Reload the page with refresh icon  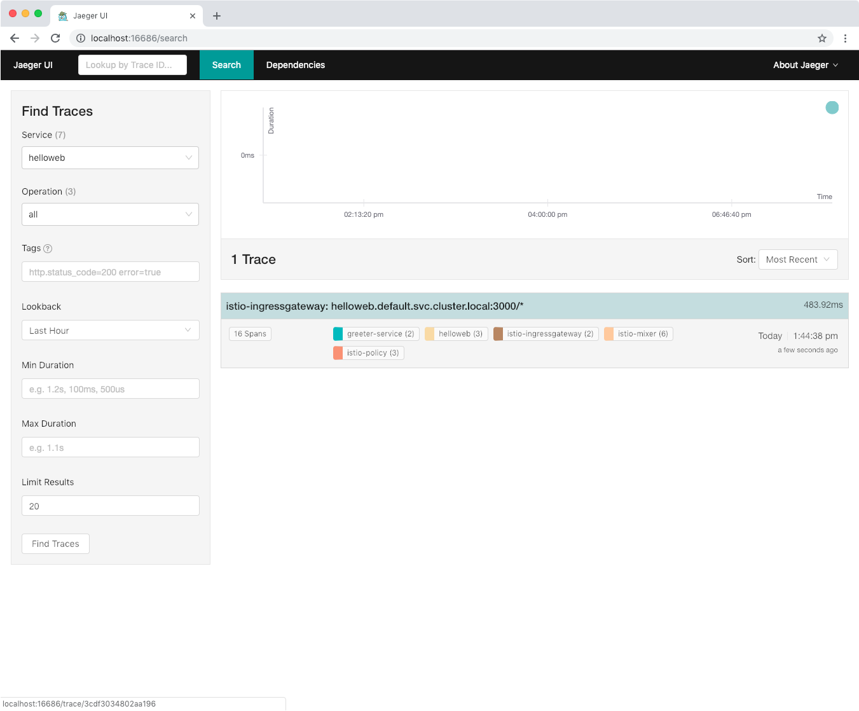pos(55,38)
